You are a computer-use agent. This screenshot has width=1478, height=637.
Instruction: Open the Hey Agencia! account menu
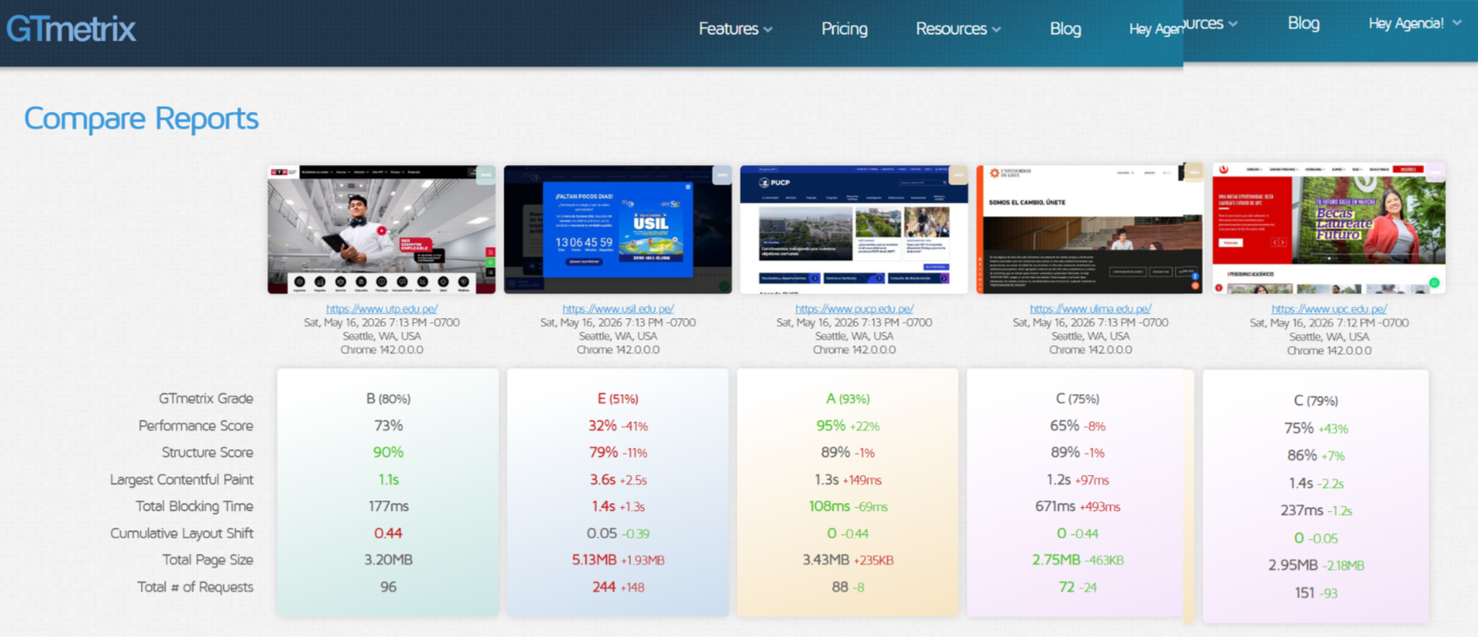1414,24
